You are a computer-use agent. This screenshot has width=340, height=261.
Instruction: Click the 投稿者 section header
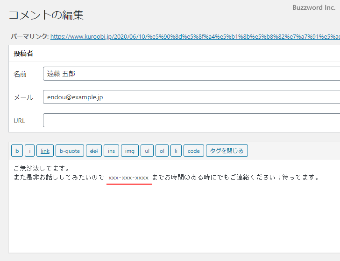(23, 54)
